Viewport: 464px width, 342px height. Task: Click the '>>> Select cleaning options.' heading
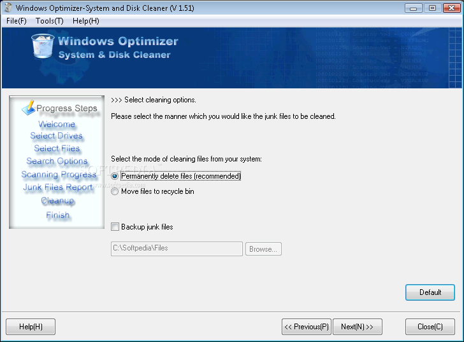click(x=153, y=100)
